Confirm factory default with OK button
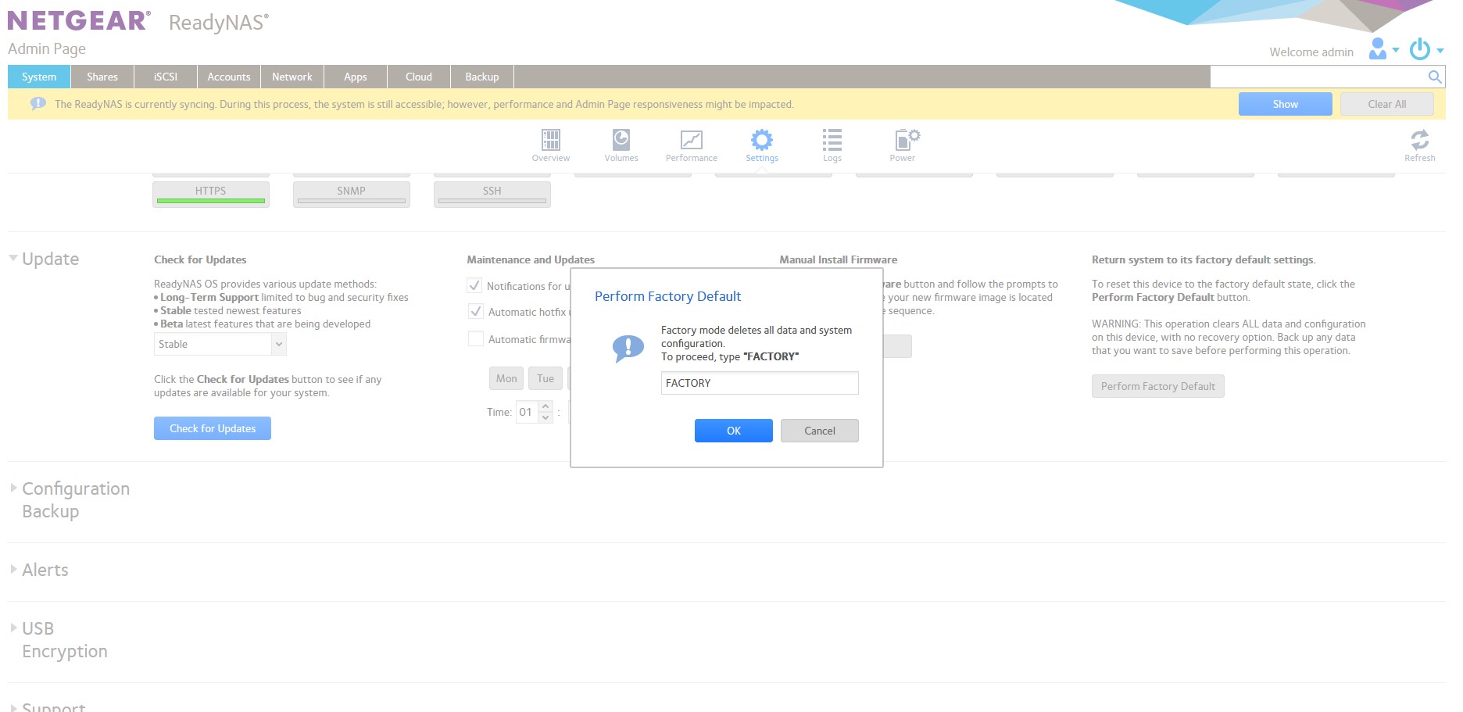This screenshot has height=712, width=1463. click(x=733, y=431)
